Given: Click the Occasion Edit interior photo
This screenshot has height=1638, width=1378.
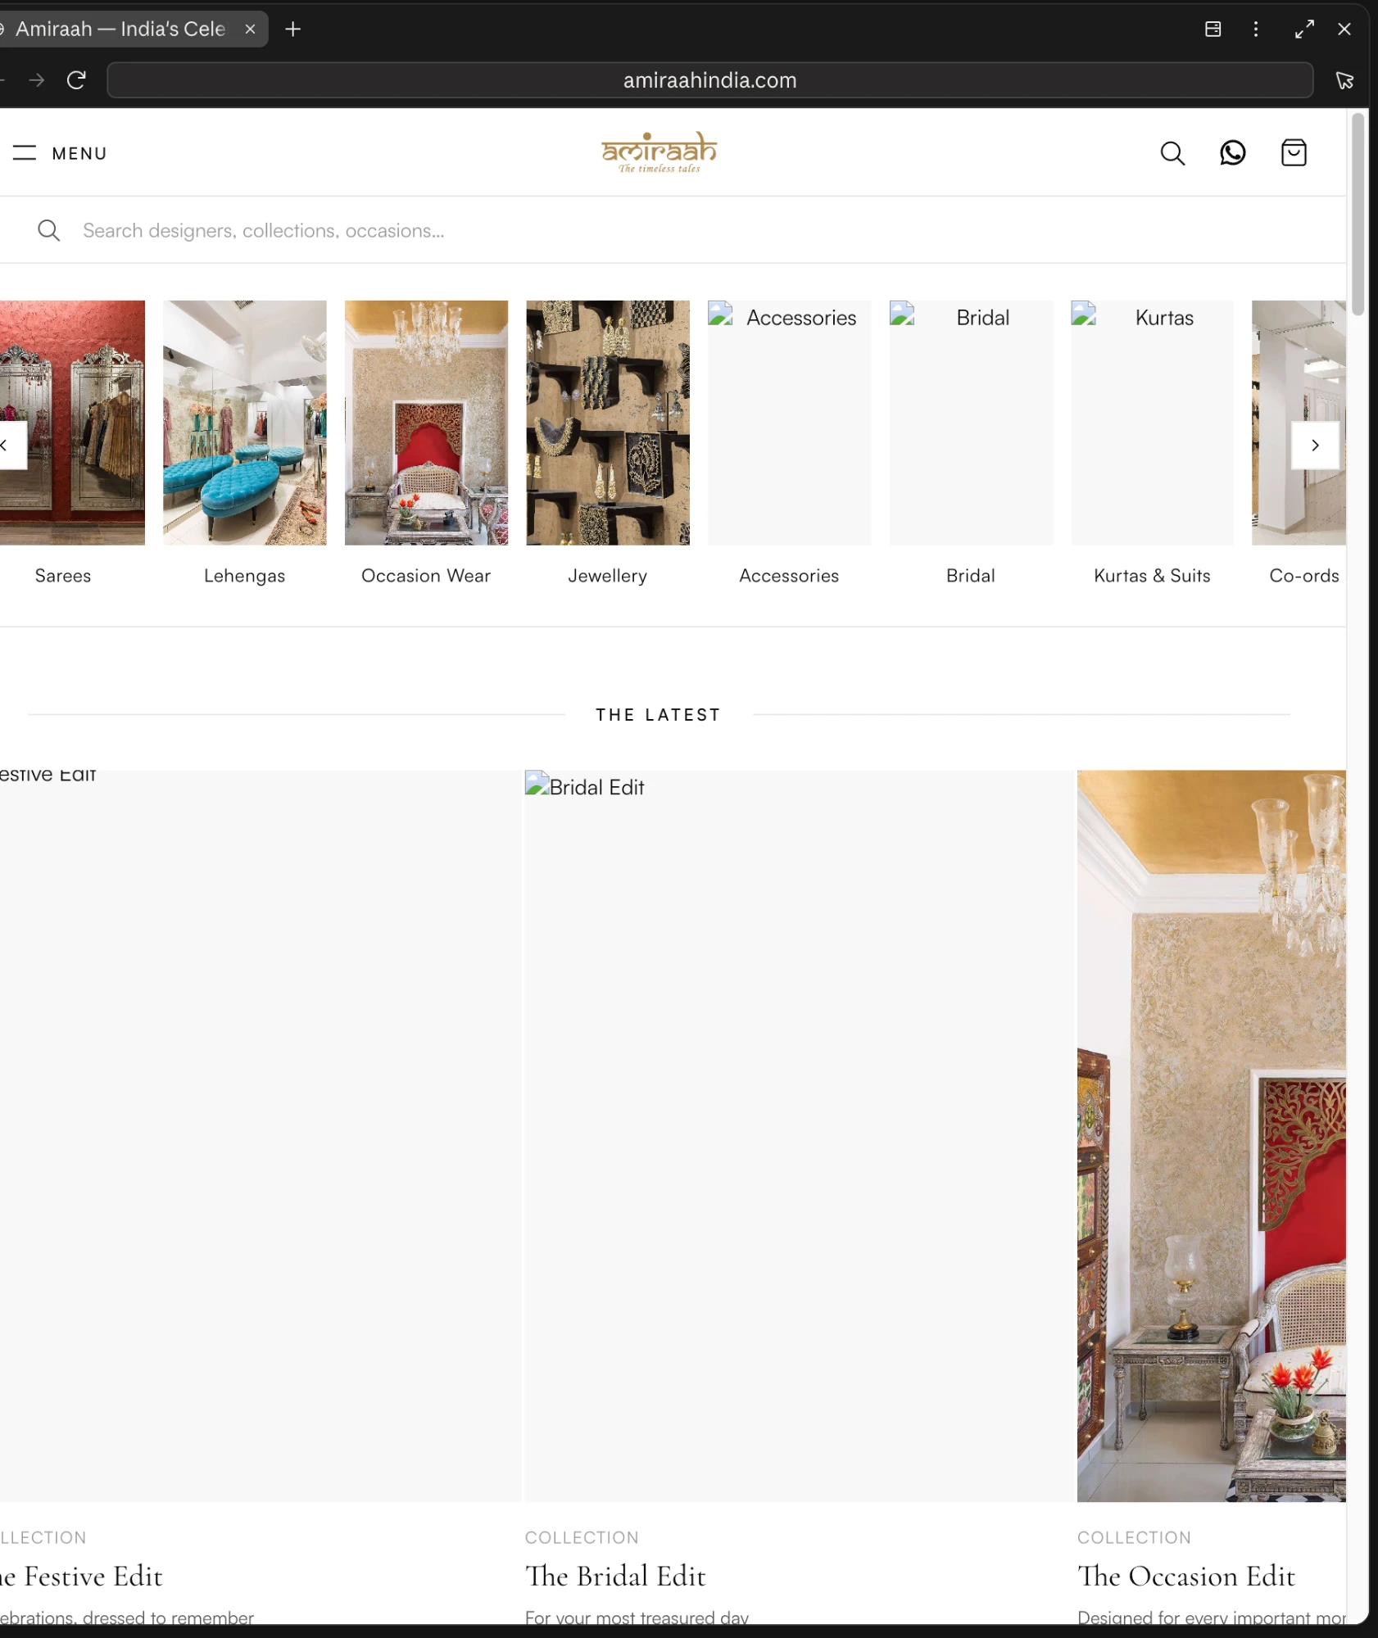Looking at the screenshot, I should [1211, 1136].
